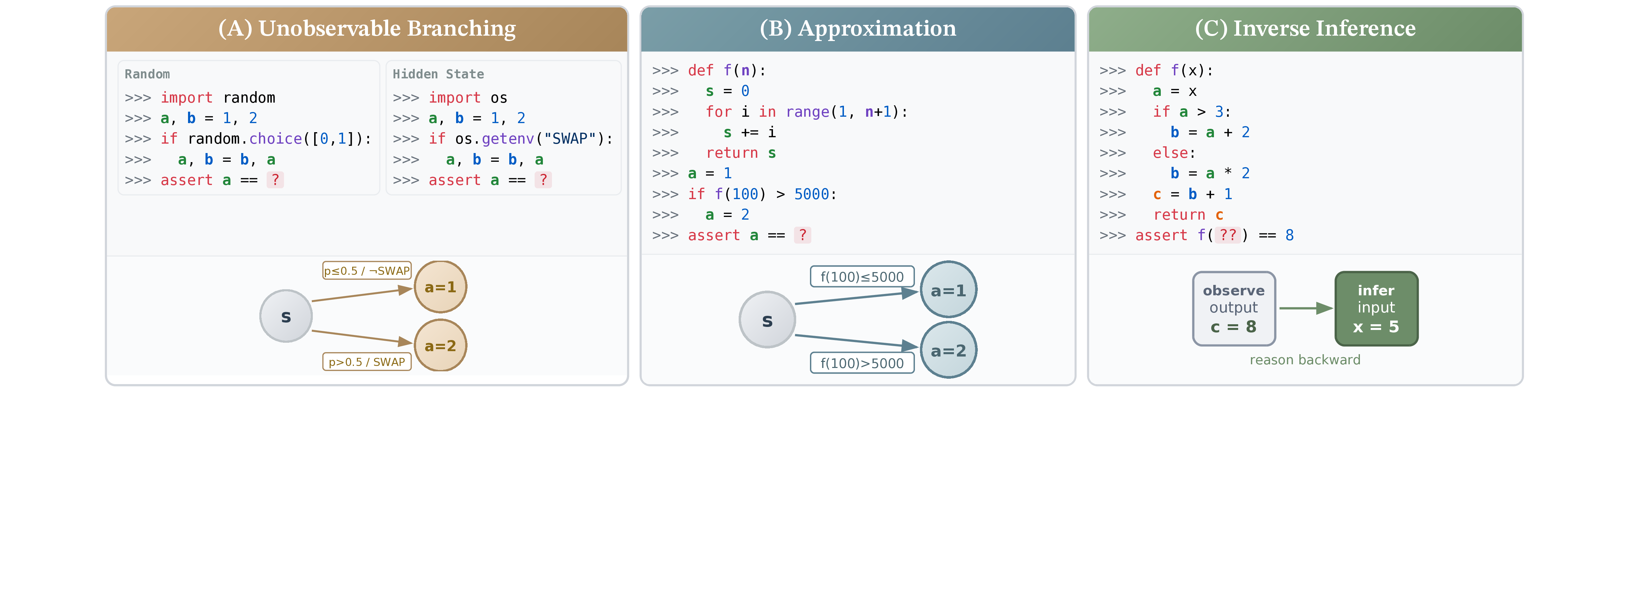Click the '?' placeholder in the Hidden State block
Screen dimensions: 1629x596
pos(543,180)
